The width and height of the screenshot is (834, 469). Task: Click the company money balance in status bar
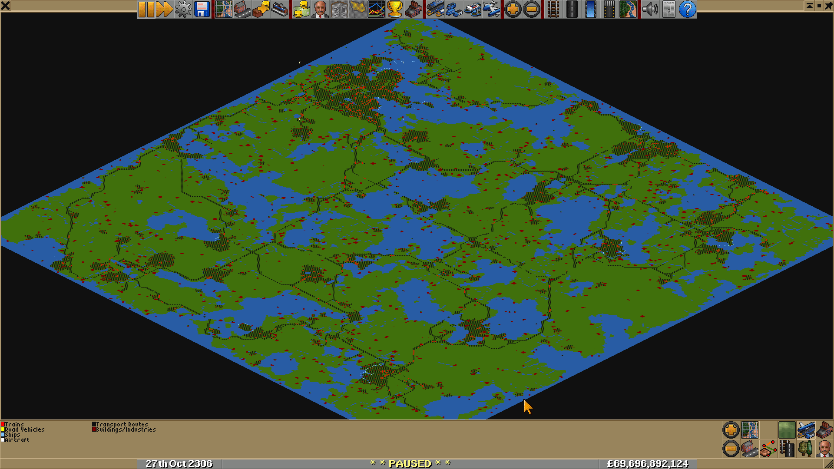(647, 463)
